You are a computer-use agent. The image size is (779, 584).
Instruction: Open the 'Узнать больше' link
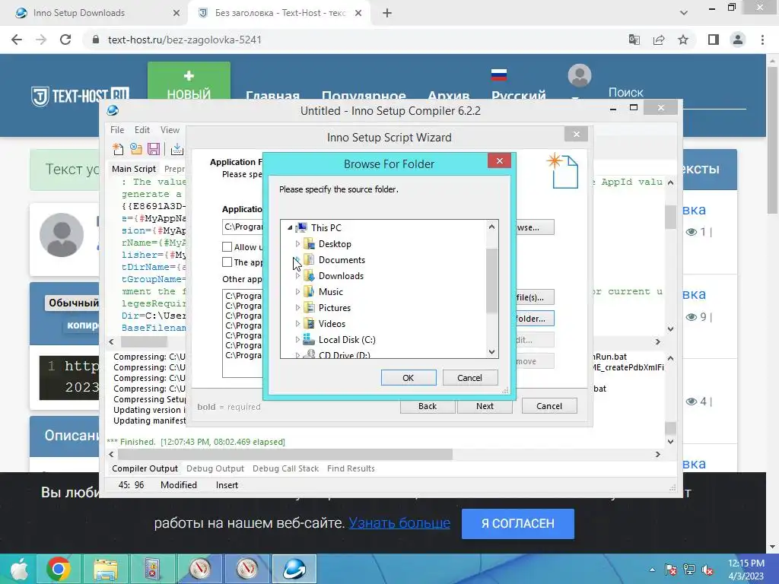(x=399, y=523)
